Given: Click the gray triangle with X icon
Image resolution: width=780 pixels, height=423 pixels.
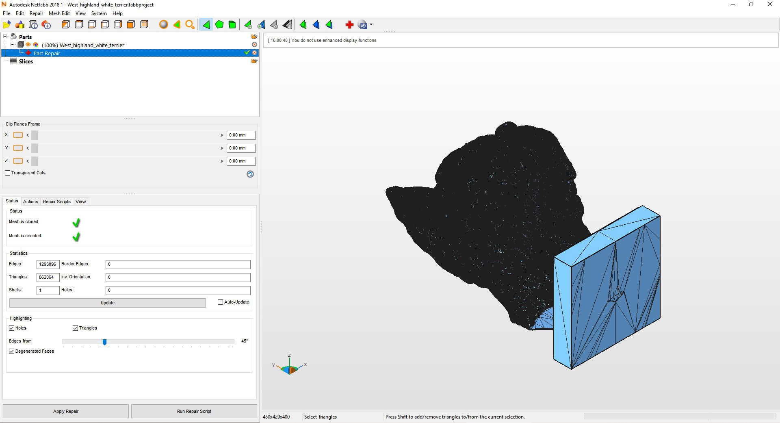Looking at the screenshot, I should point(274,25).
